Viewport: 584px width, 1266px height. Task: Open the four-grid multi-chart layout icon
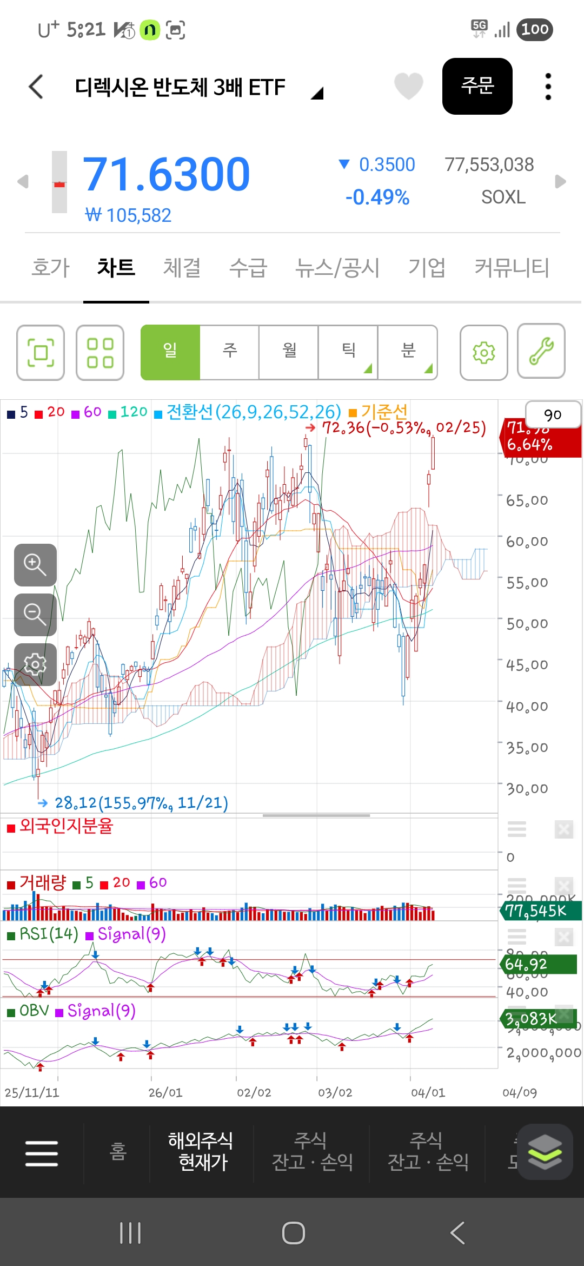[x=100, y=353]
